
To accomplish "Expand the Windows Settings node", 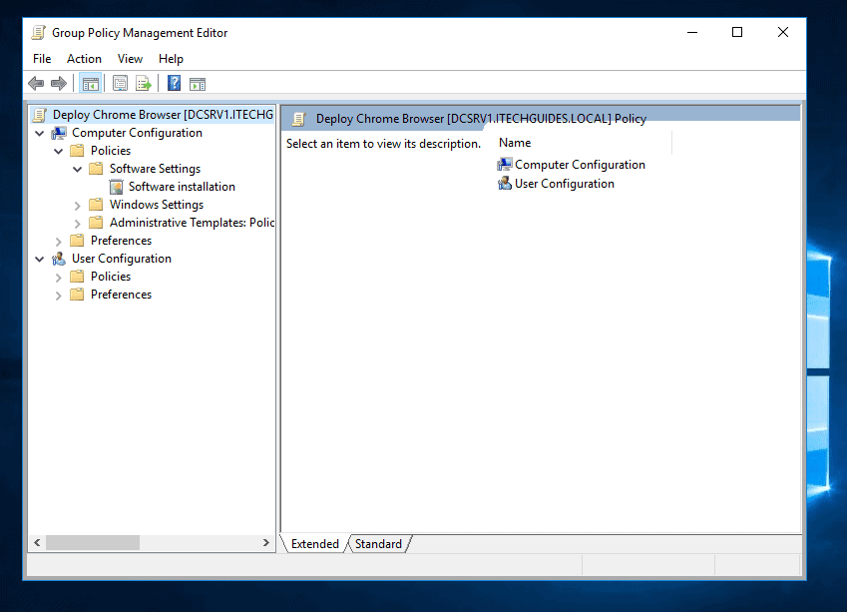I will pos(77,206).
